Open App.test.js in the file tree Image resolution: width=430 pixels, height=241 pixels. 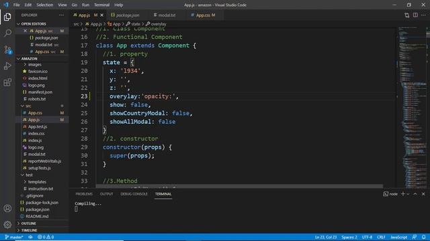38,127
